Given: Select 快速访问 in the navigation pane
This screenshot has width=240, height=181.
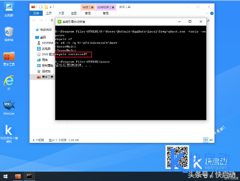Looking at the screenshot, I should coord(44,30).
